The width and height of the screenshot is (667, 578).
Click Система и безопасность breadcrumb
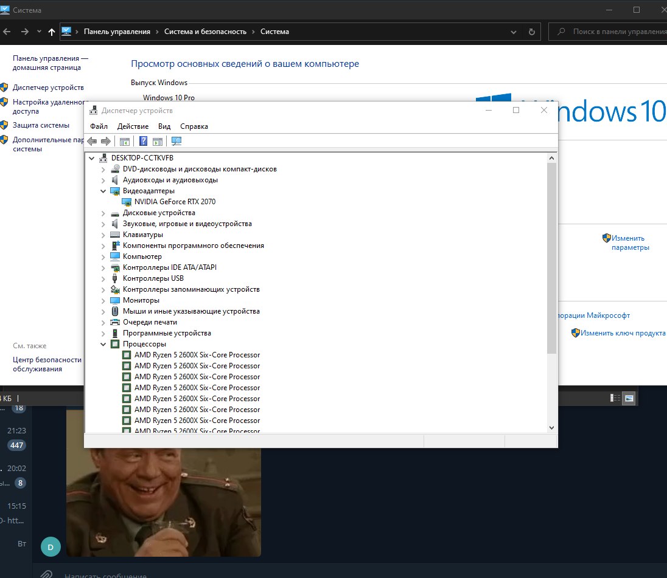click(x=206, y=32)
